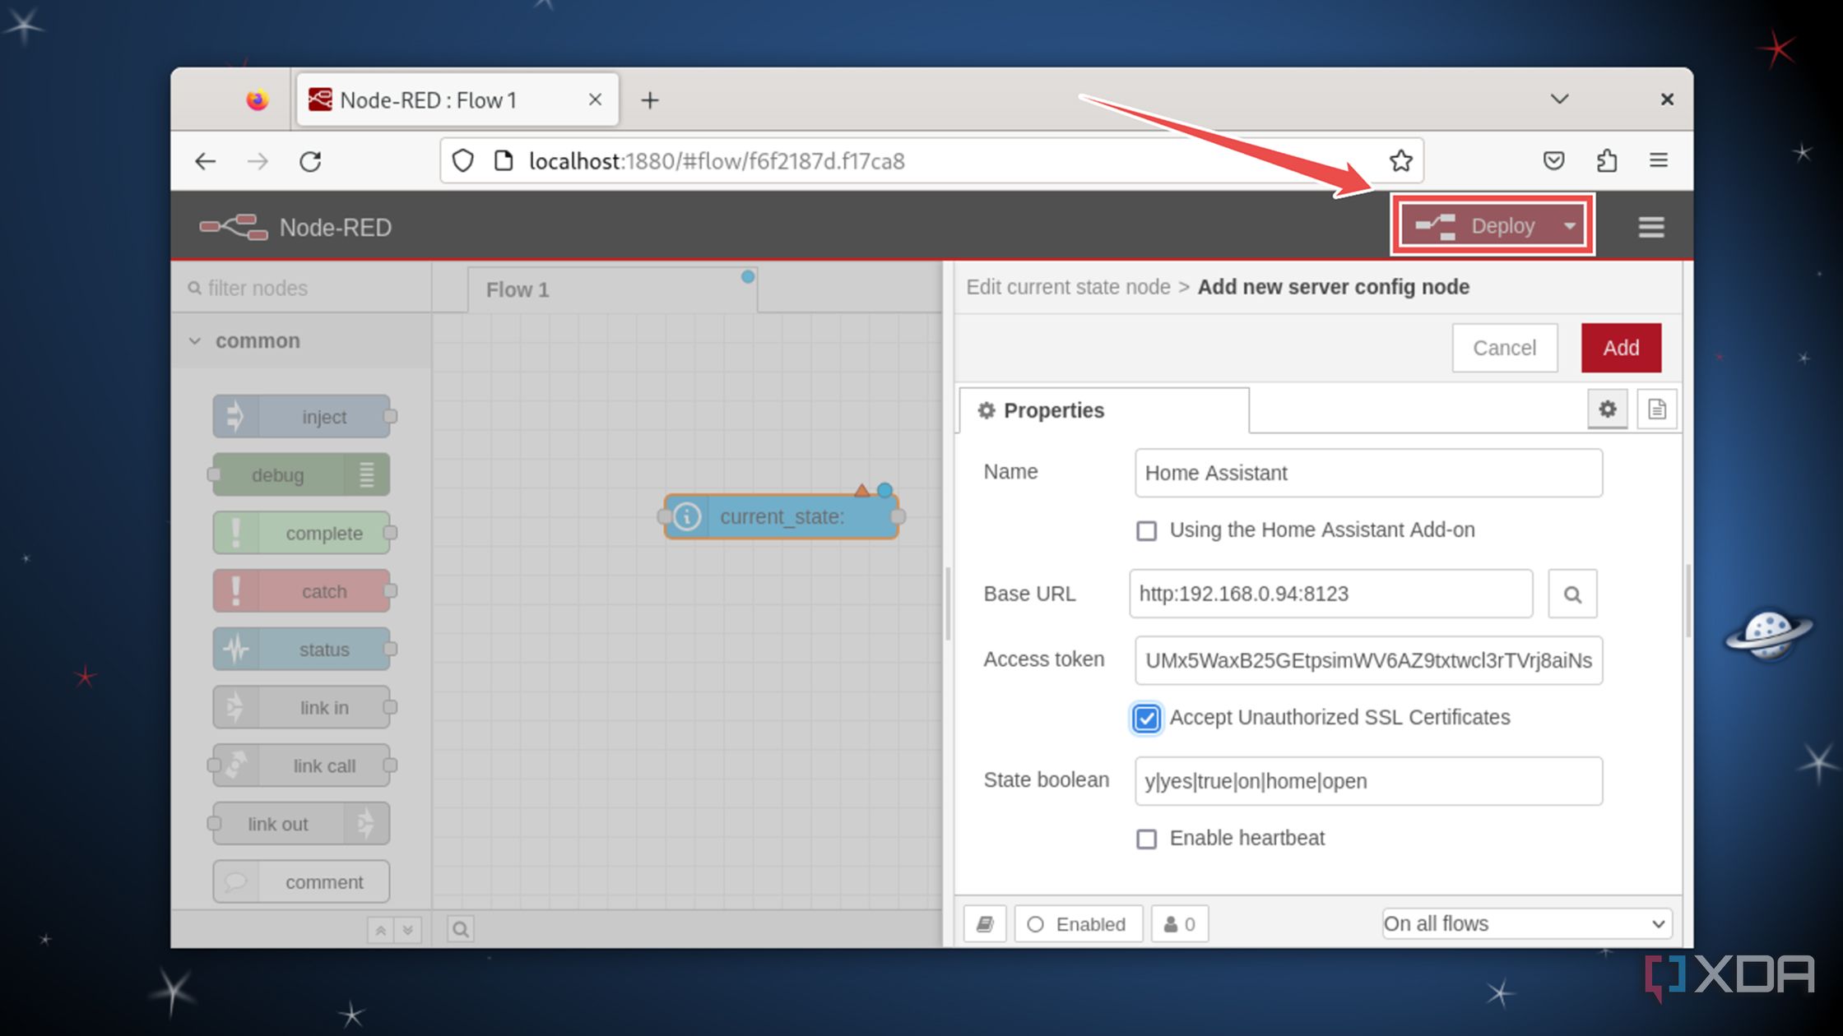Open the Node-RED main menu

[1650, 227]
